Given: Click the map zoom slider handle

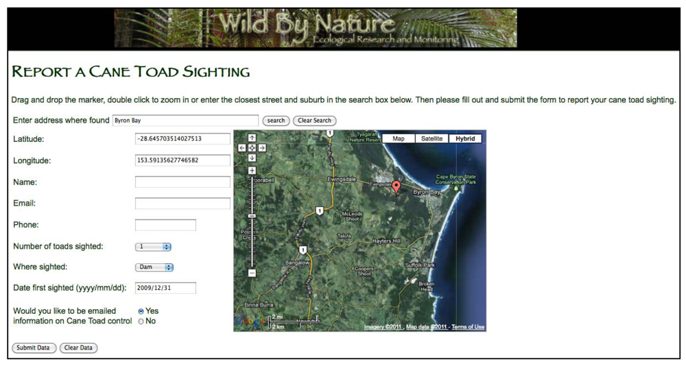Looking at the screenshot, I should (x=252, y=215).
